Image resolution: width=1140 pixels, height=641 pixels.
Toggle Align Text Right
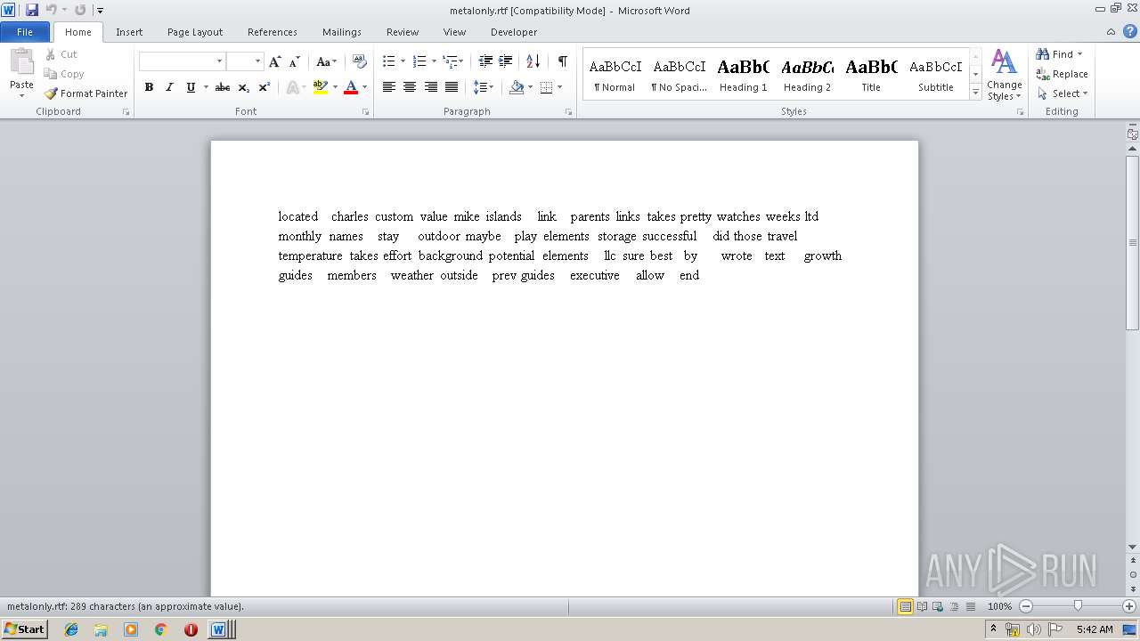[x=430, y=87]
